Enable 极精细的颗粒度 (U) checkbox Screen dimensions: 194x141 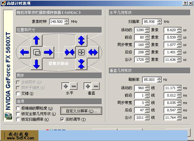coord(18,108)
